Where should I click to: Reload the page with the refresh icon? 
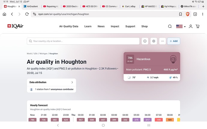click(27, 14)
